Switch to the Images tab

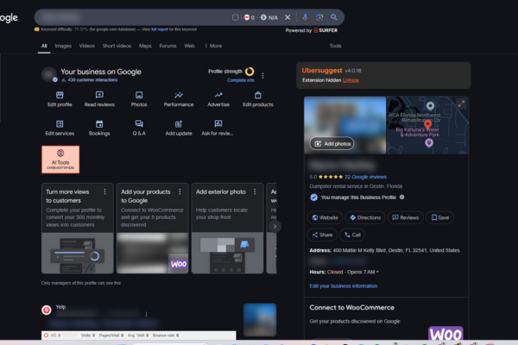tap(63, 46)
